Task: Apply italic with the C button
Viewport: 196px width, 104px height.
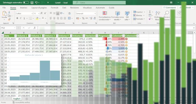Action: coord(21,18)
